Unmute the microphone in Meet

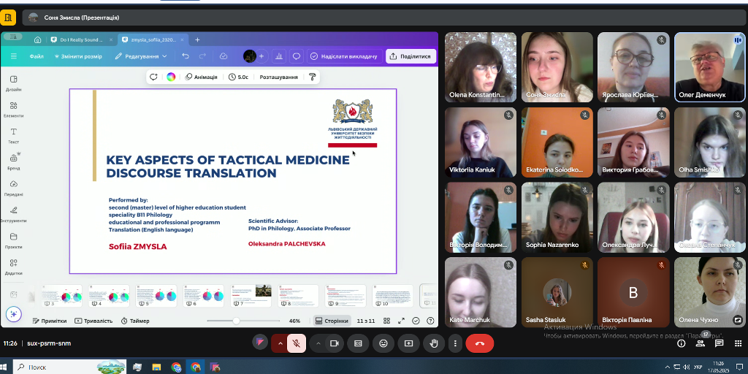(x=297, y=343)
